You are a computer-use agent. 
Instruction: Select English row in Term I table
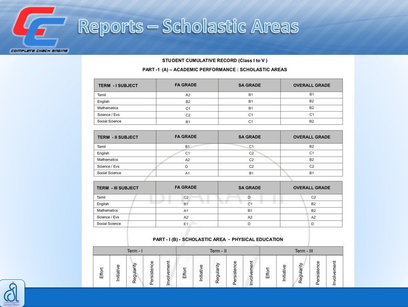[x=218, y=102]
